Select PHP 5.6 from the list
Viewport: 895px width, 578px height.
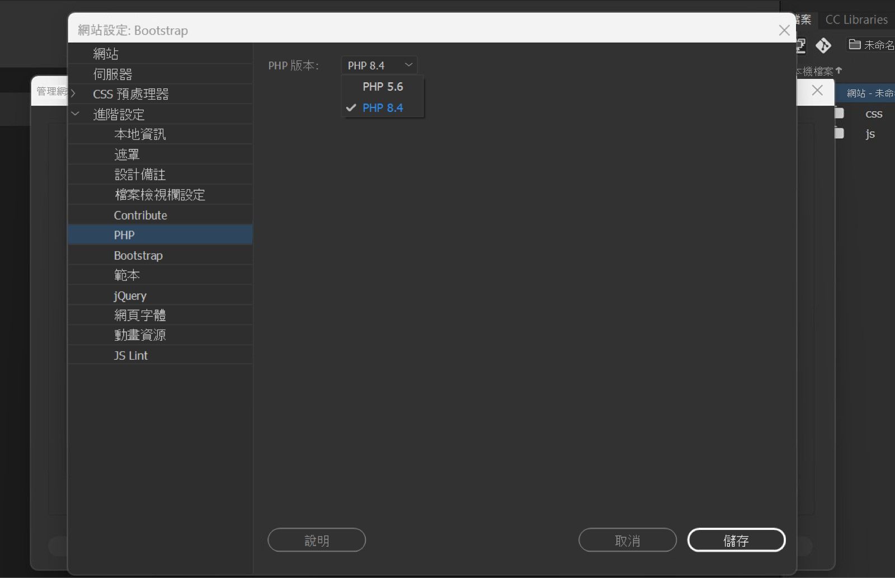click(383, 86)
